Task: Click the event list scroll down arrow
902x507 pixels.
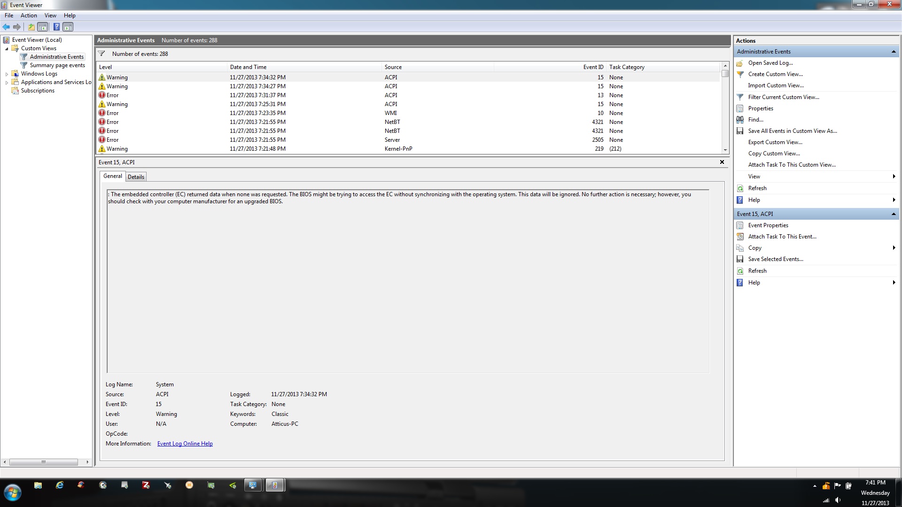Action: (x=725, y=150)
